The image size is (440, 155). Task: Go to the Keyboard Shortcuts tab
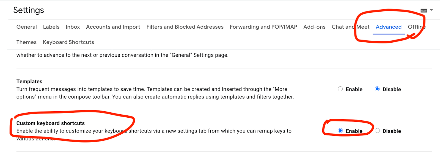pos(68,42)
